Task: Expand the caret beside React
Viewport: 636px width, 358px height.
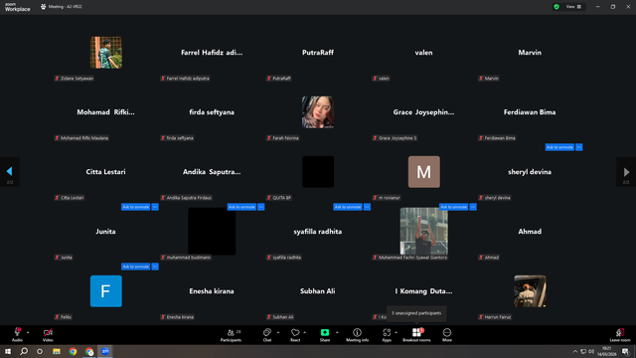Action: tap(305, 332)
